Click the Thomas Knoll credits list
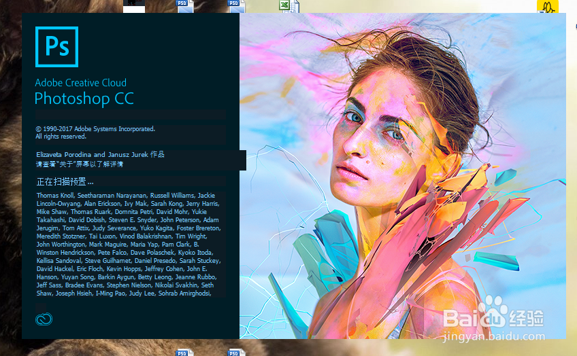 129,245
